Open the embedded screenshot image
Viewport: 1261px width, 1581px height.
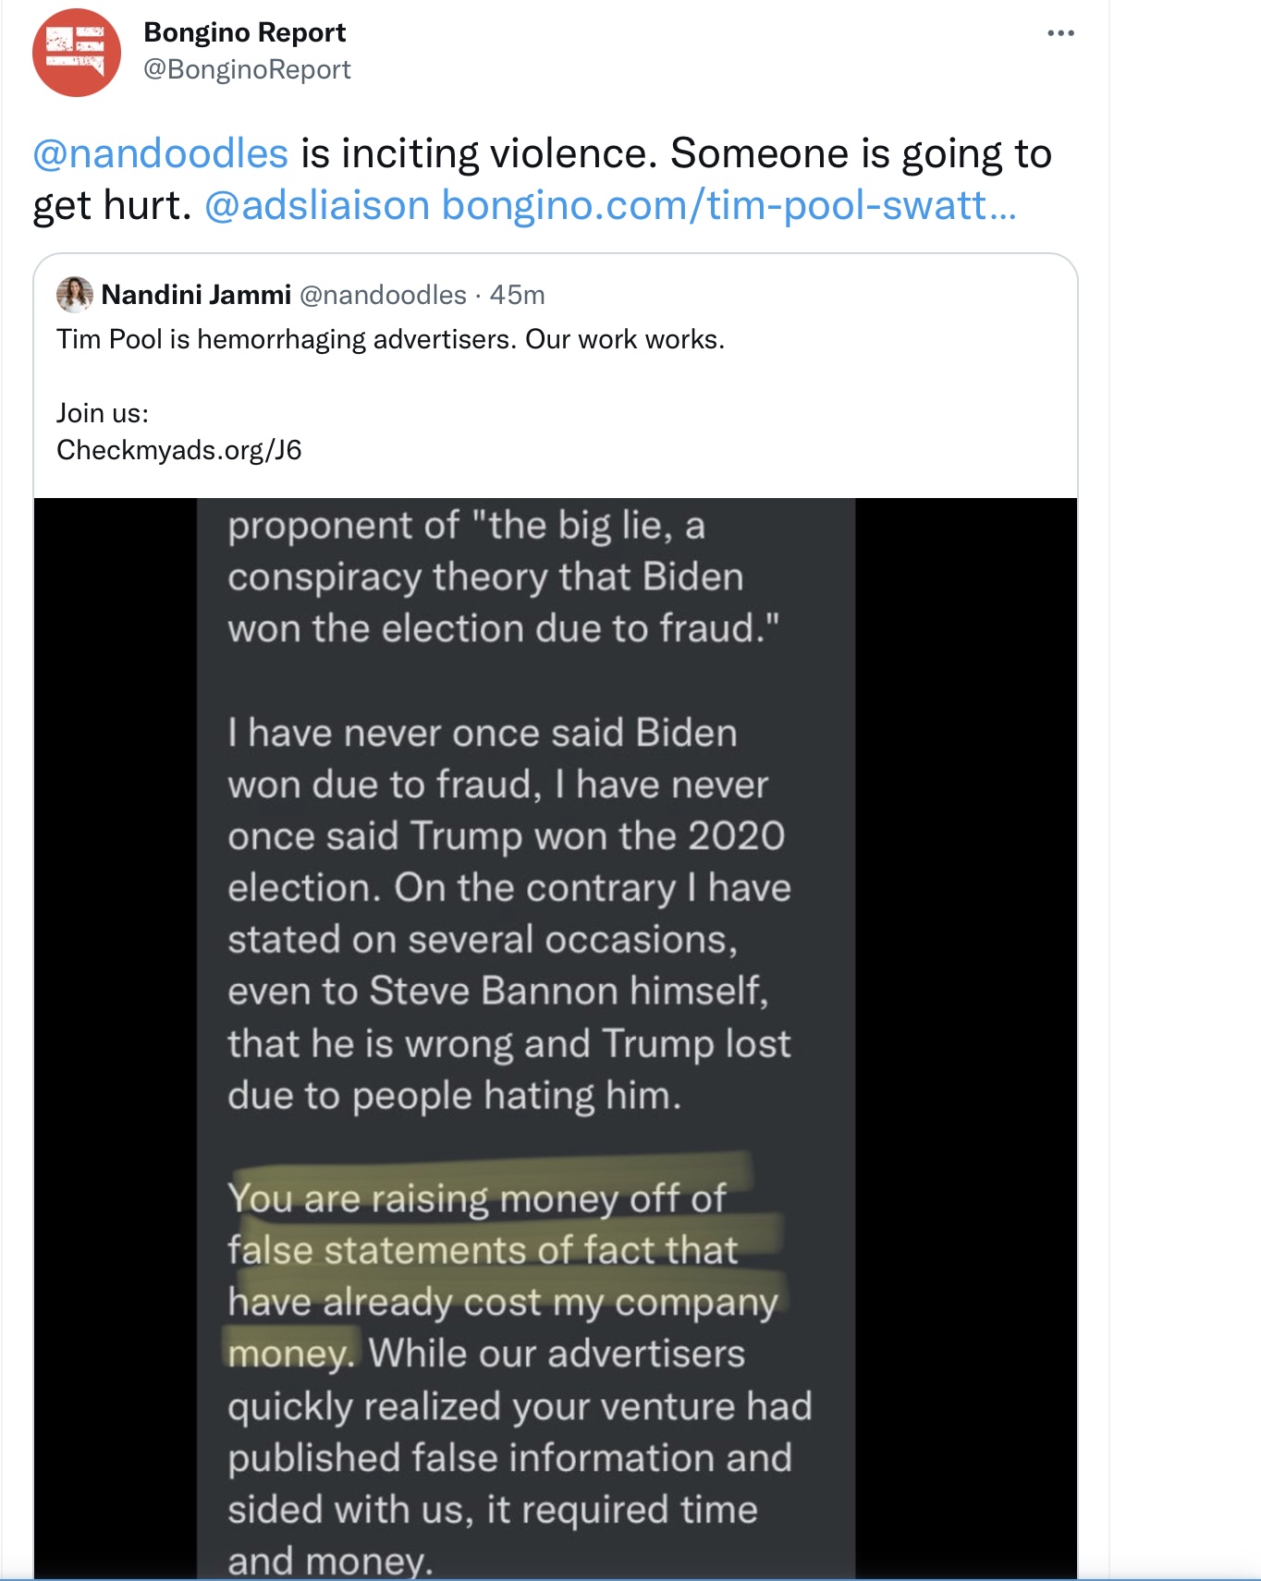point(556,1039)
